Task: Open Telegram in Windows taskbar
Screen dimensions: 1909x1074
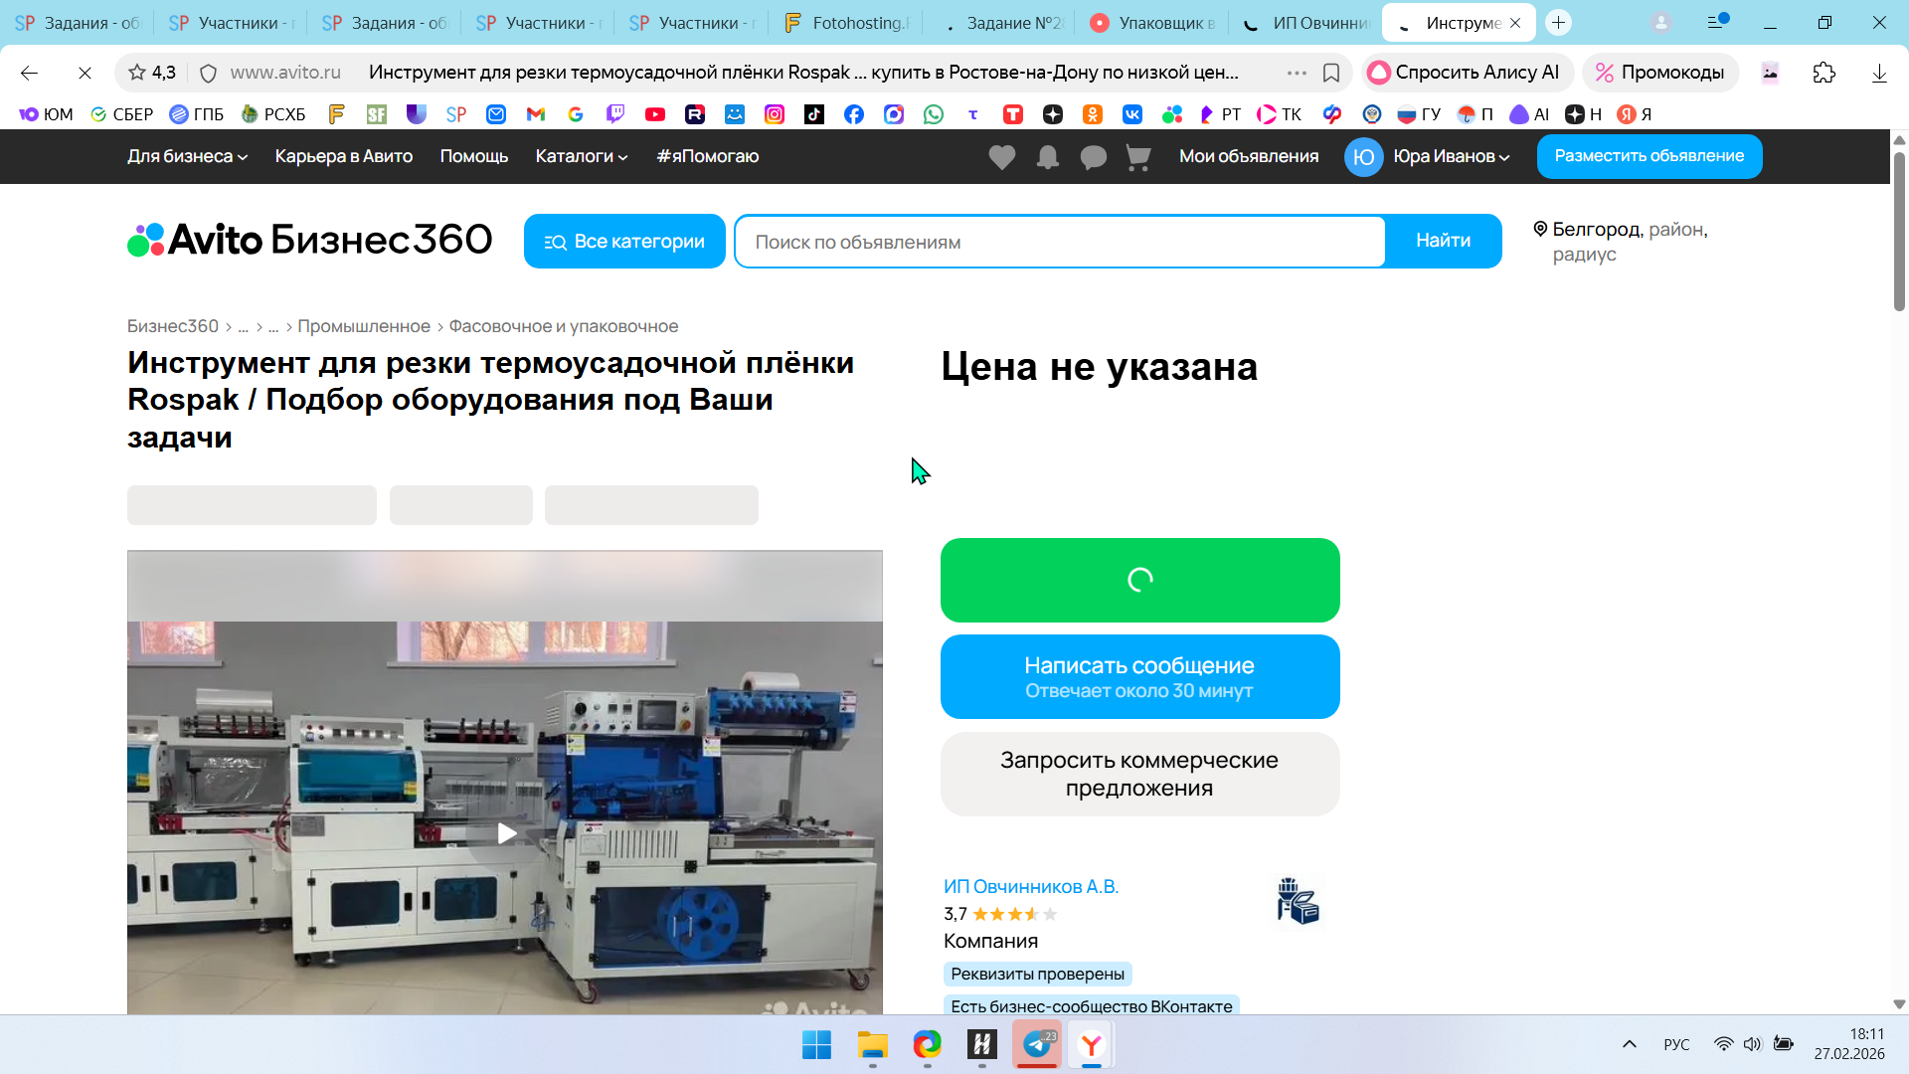Action: tap(1037, 1044)
